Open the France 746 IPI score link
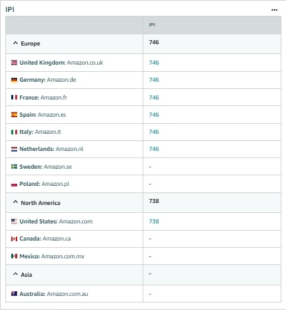 point(154,98)
